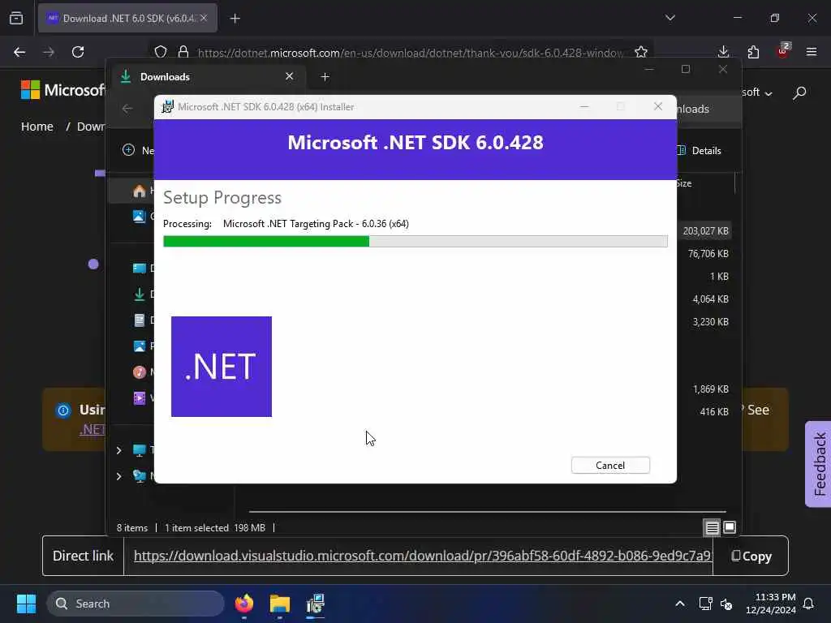
Task: Click the installer title bar icon
Action: [x=167, y=106]
